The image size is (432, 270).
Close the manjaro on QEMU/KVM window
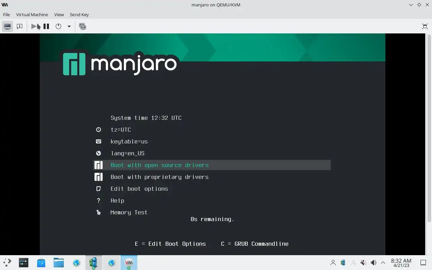pyautogui.click(x=427, y=5)
